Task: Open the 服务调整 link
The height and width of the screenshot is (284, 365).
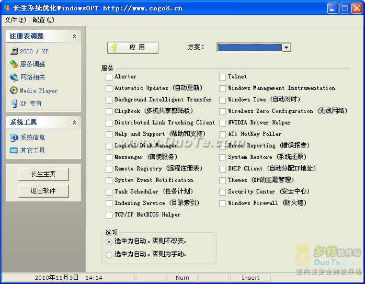Action: pos(32,64)
